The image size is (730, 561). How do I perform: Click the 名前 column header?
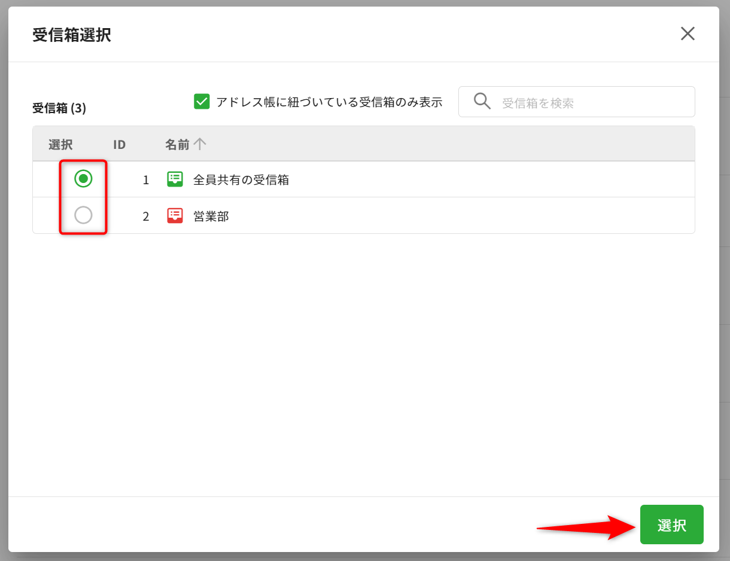(x=177, y=144)
